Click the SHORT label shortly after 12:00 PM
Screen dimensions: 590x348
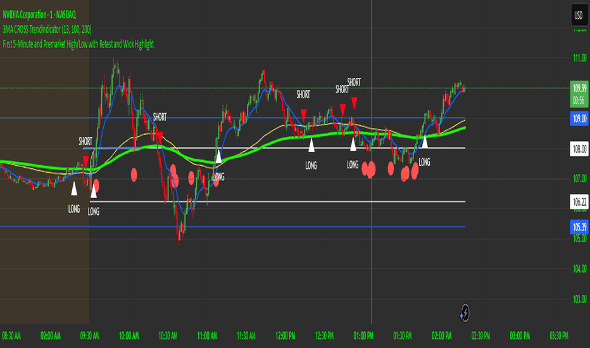pyautogui.click(x=303, y=94)
